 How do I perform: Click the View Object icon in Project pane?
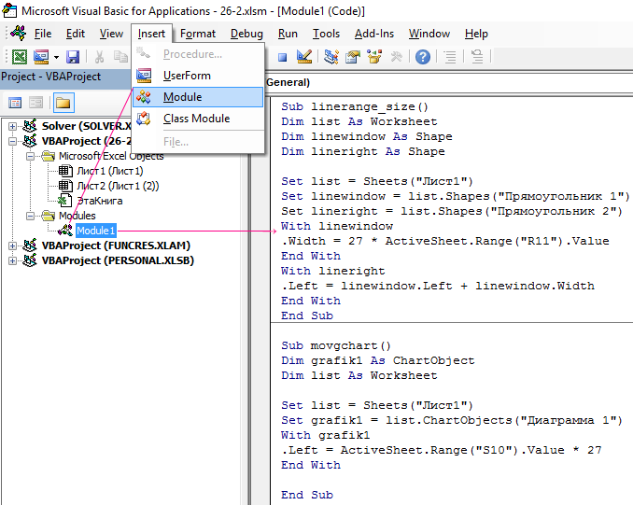tap(35, 103)
